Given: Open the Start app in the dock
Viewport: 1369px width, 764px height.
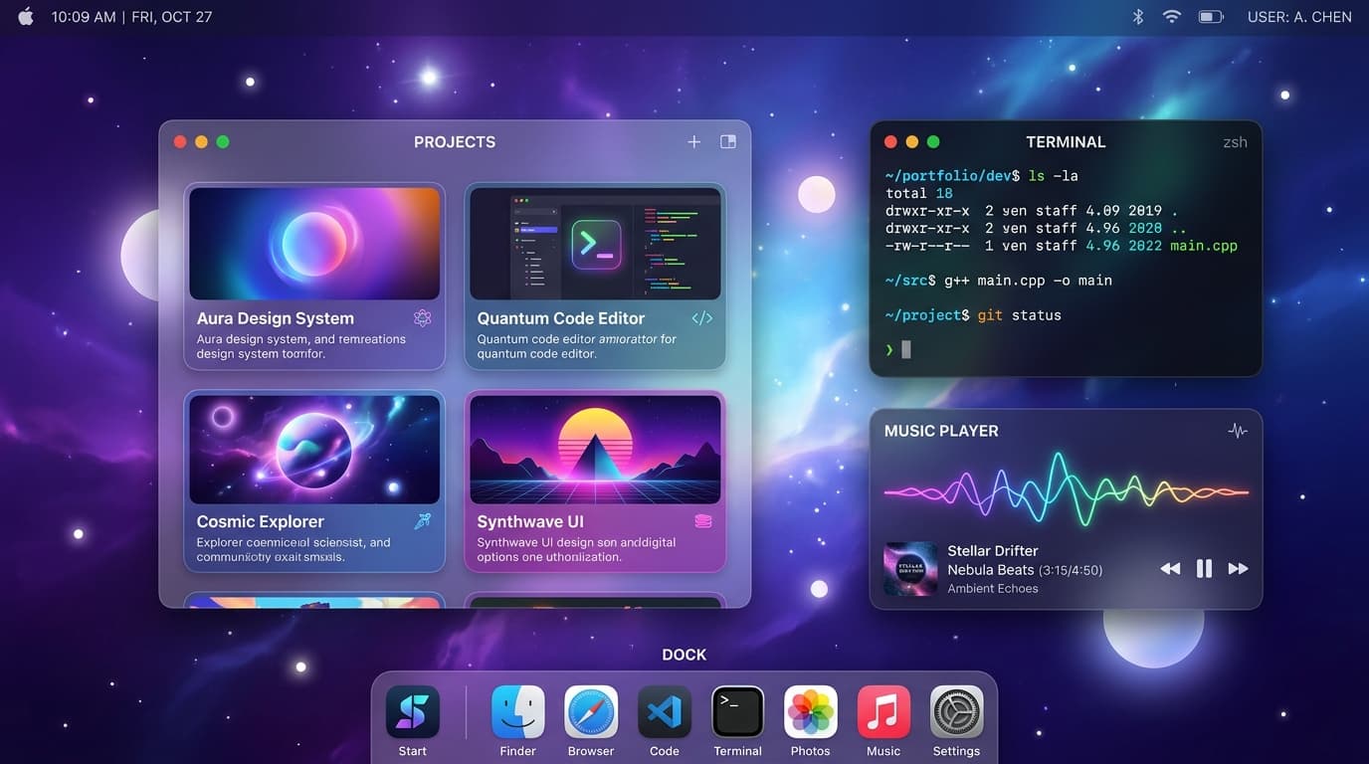Looking at the screenshot, I should coord(412,711).
